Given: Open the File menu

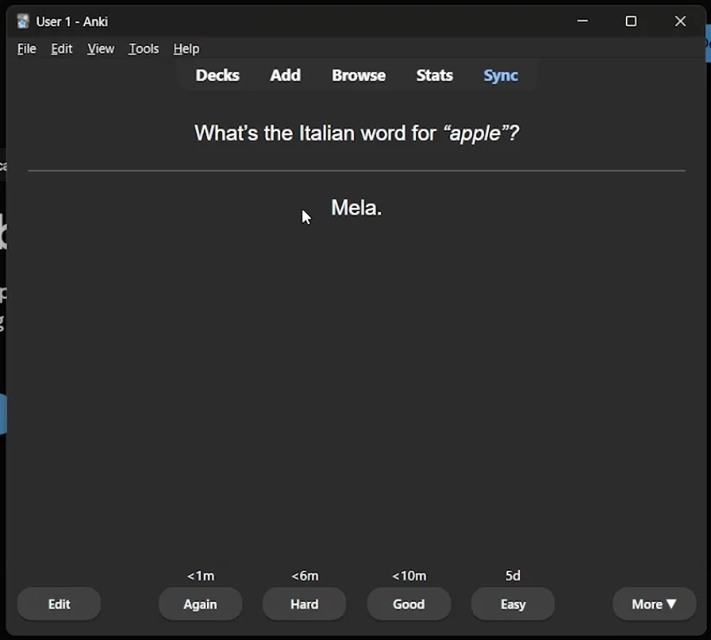Looking at the screenshot, I should (x=26, y=48).
